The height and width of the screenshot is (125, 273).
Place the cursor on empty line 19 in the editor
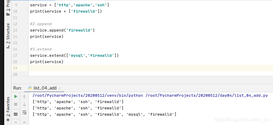[x=150, y=68]
